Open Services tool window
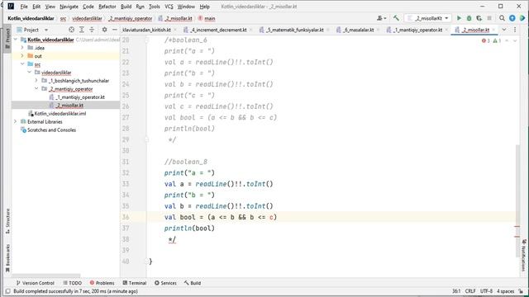 (165, 283)
